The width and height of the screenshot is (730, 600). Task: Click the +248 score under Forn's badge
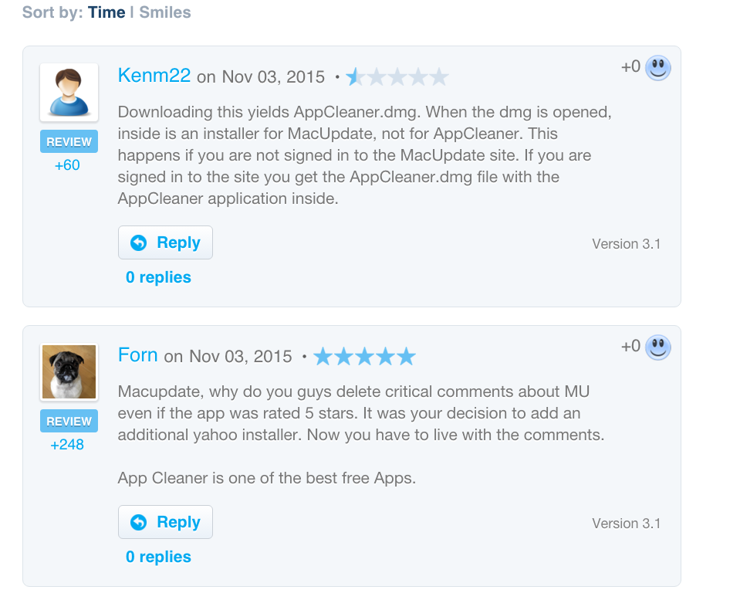coord(67,445)
